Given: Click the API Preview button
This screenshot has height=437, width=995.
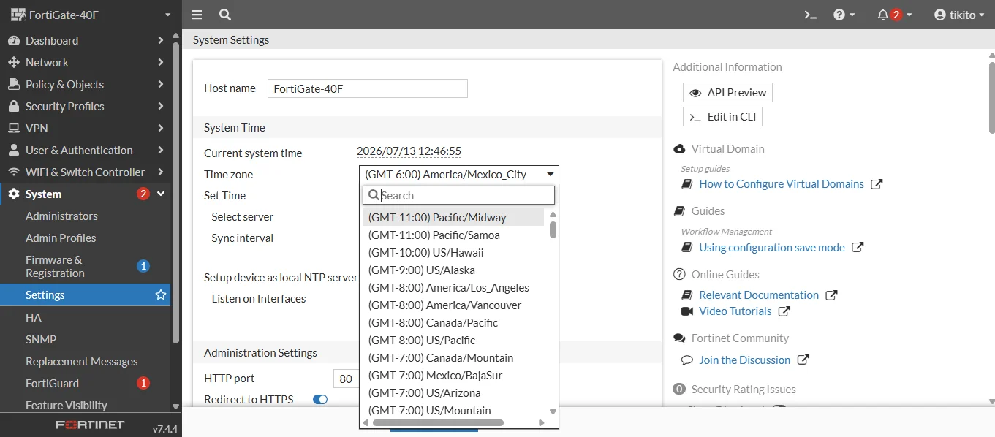Looking at the screenshot, I should [x=727, y=93].
